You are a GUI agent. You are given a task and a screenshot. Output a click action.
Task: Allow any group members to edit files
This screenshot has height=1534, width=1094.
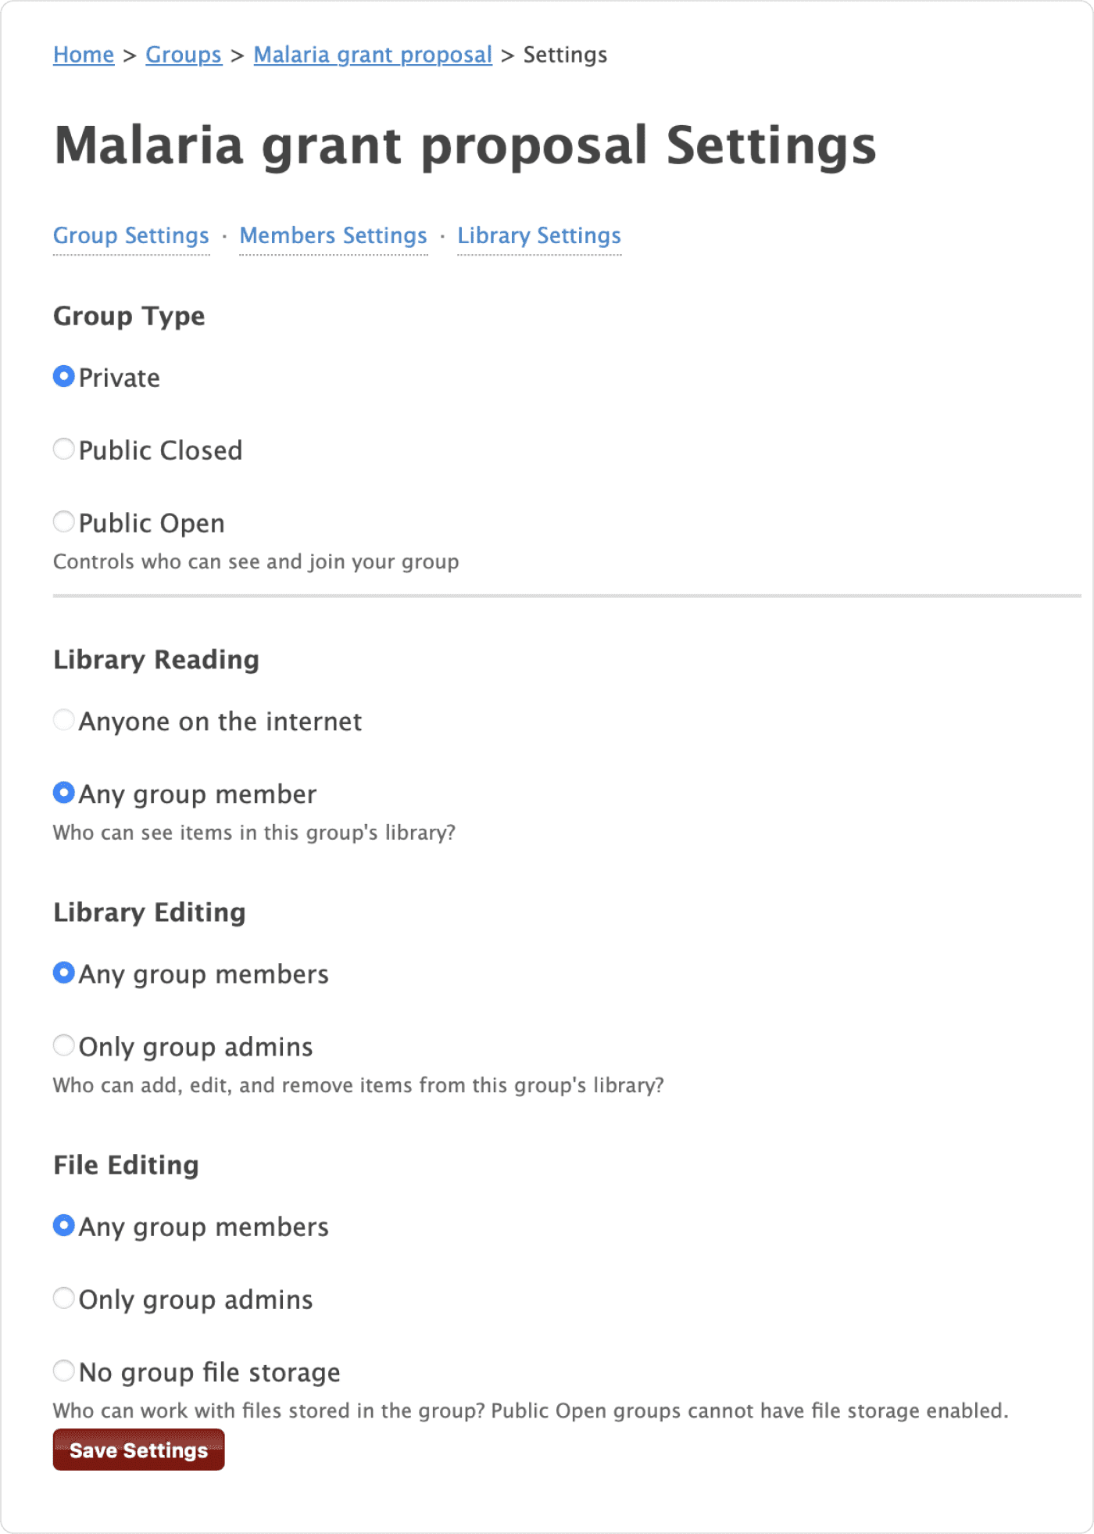tap(63, 1225)
